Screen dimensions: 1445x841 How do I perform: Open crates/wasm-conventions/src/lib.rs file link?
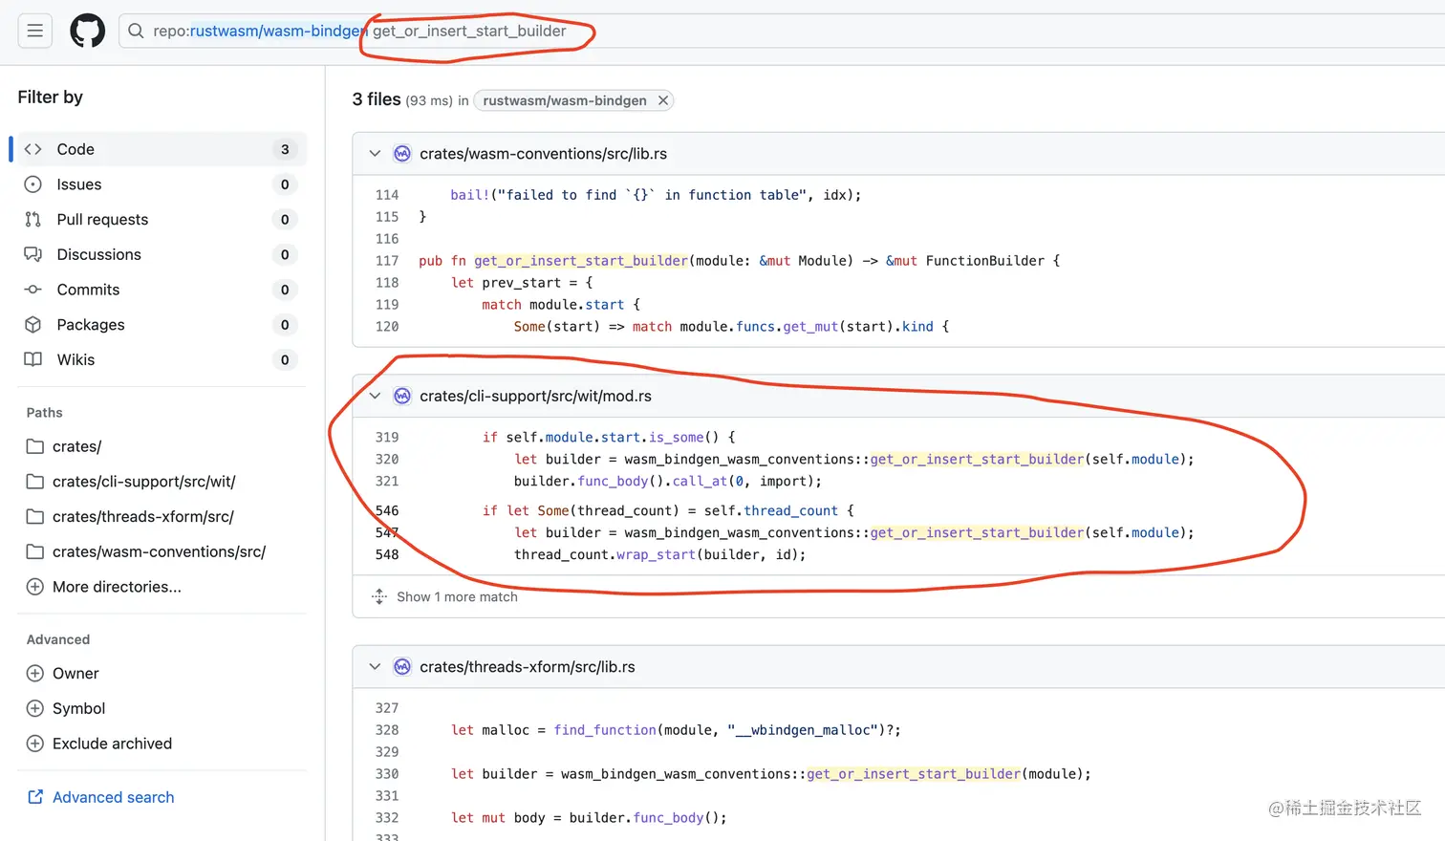click(x=543, y=154)
